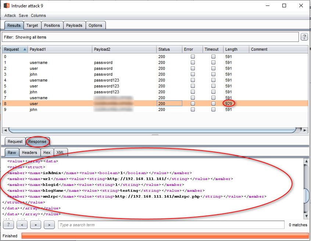Viewport: 311px width, 241px height.
Task: Click the plus button beside search
Action: [36, 225]
